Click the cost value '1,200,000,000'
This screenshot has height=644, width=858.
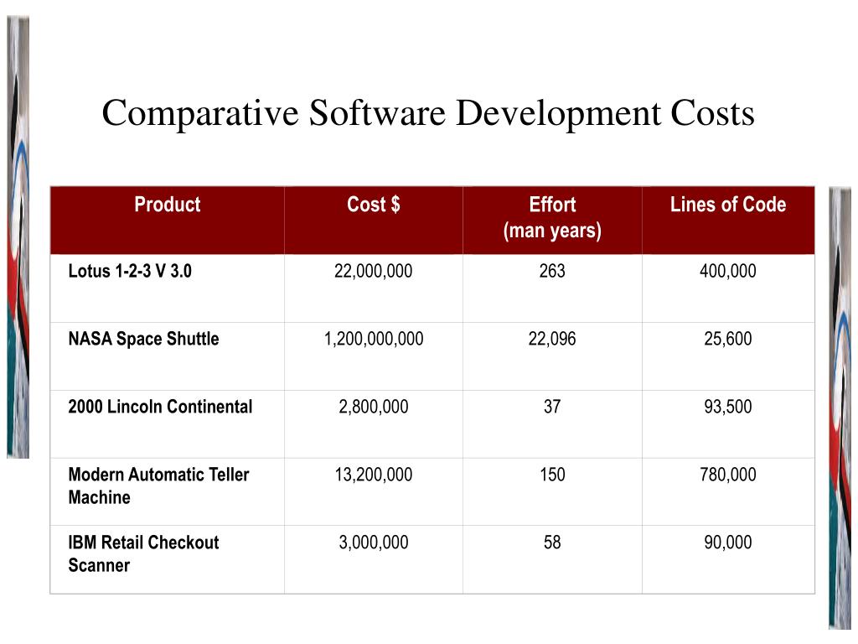click(374, 339)
